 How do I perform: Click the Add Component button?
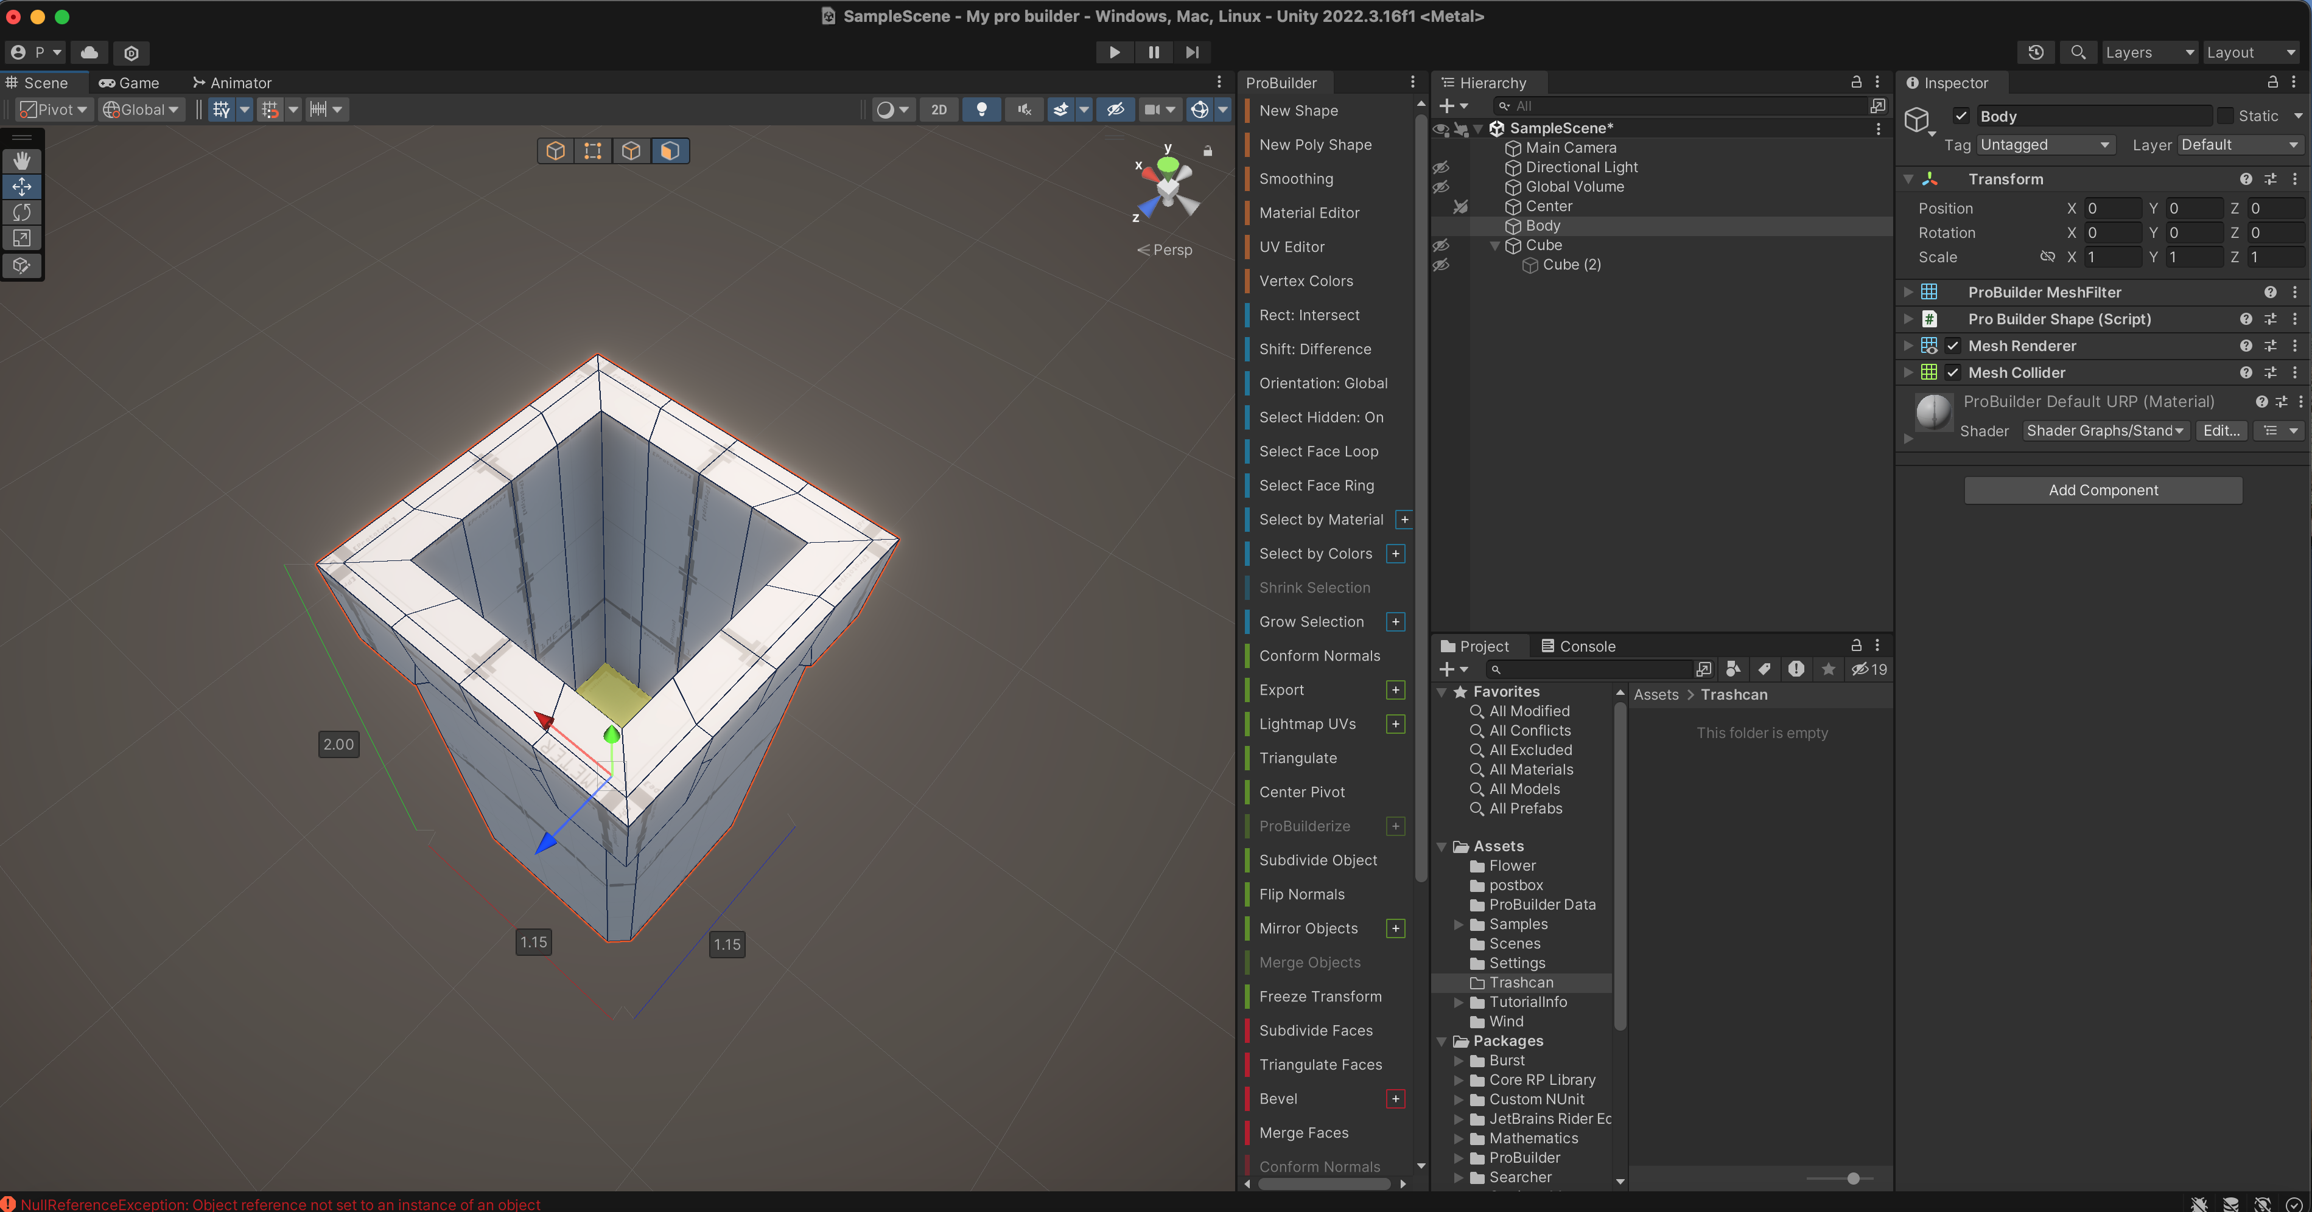[2103, 490]
